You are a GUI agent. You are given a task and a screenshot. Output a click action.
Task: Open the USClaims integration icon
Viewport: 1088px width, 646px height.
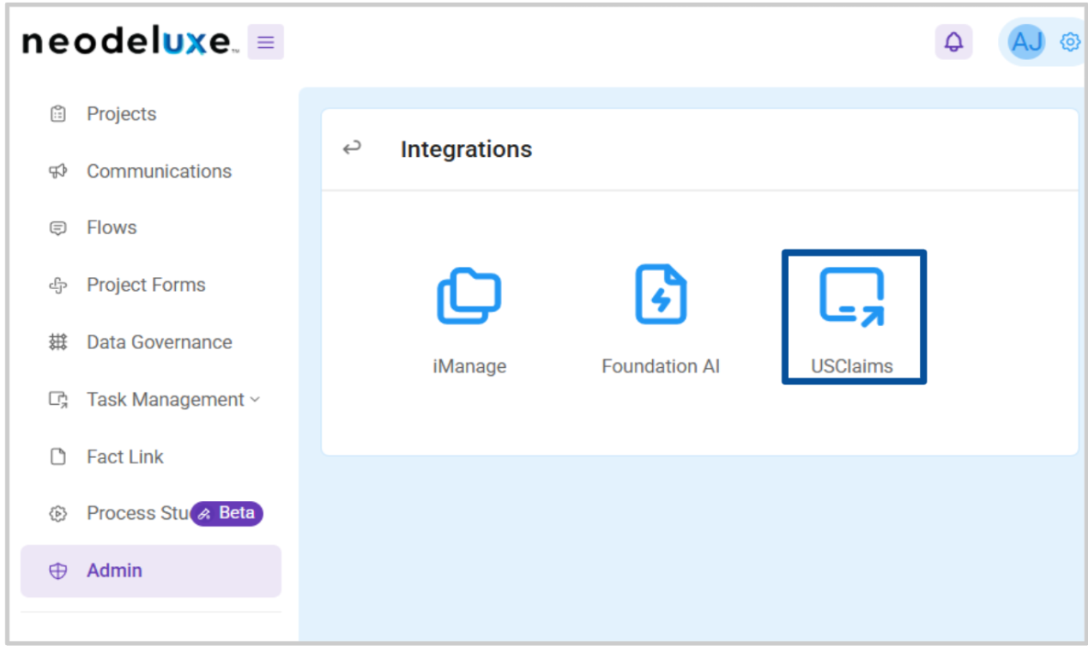point(852,297)
